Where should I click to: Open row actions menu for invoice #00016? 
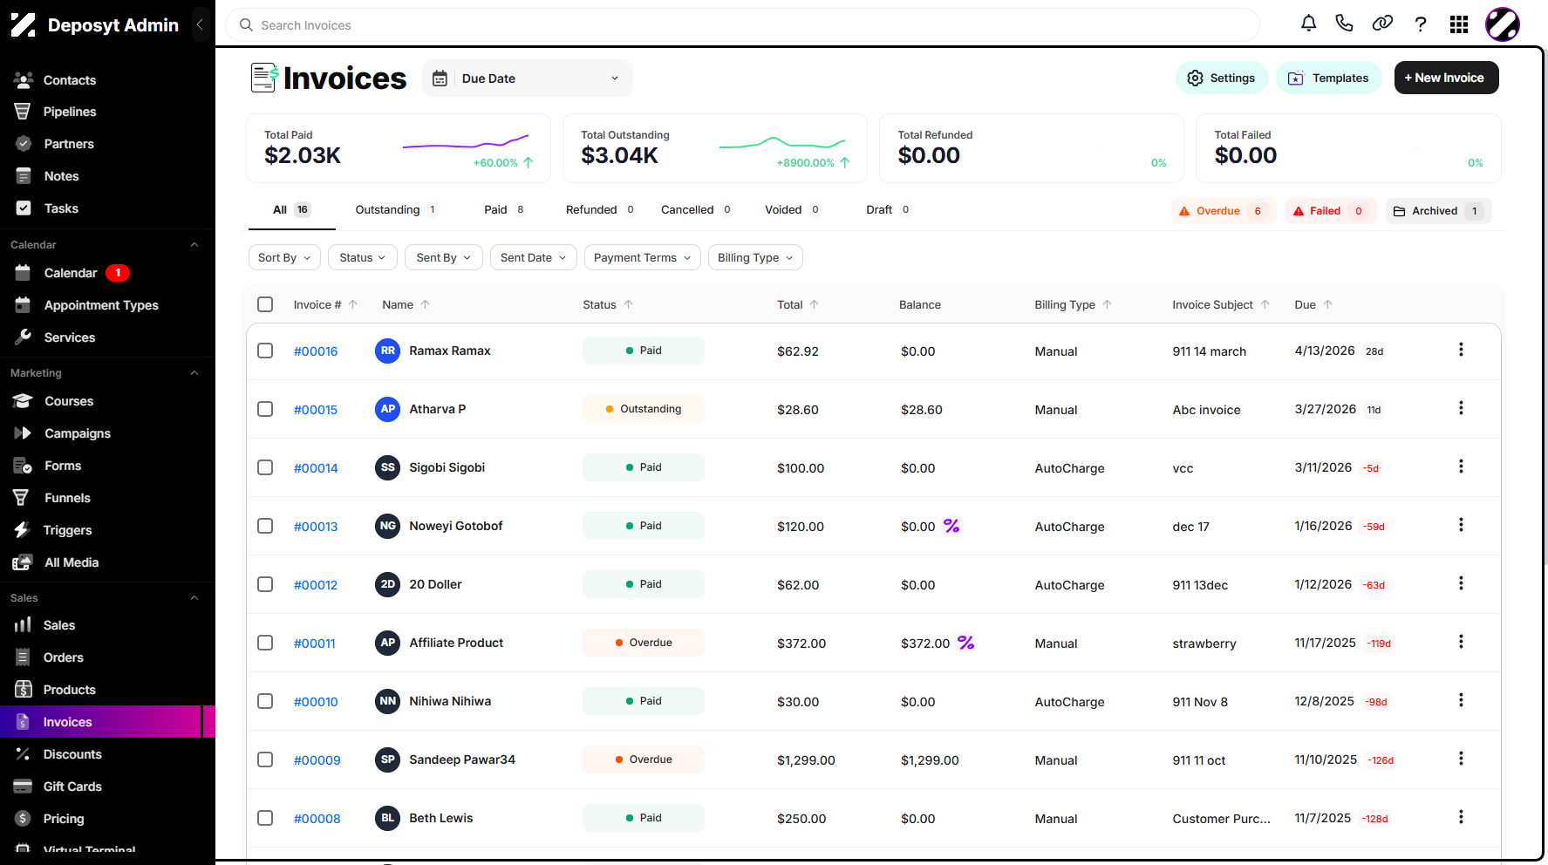point(1461,350)
